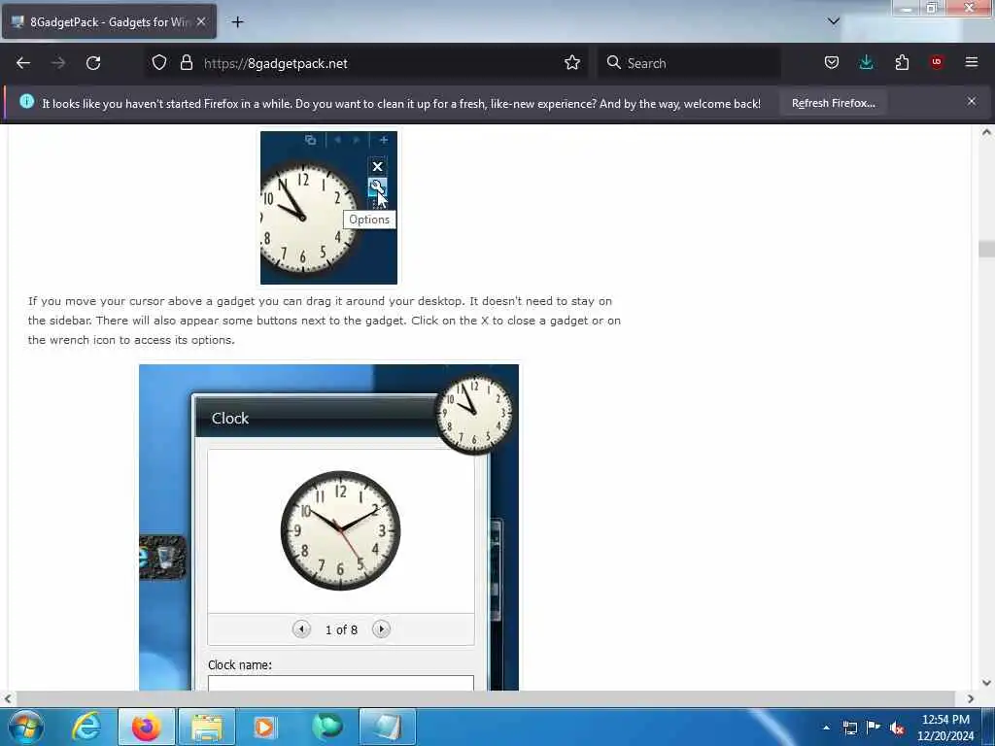Viewport: 995px width, 746px height.
Task: Bookmark this page with the star icon
Action: 572,63
